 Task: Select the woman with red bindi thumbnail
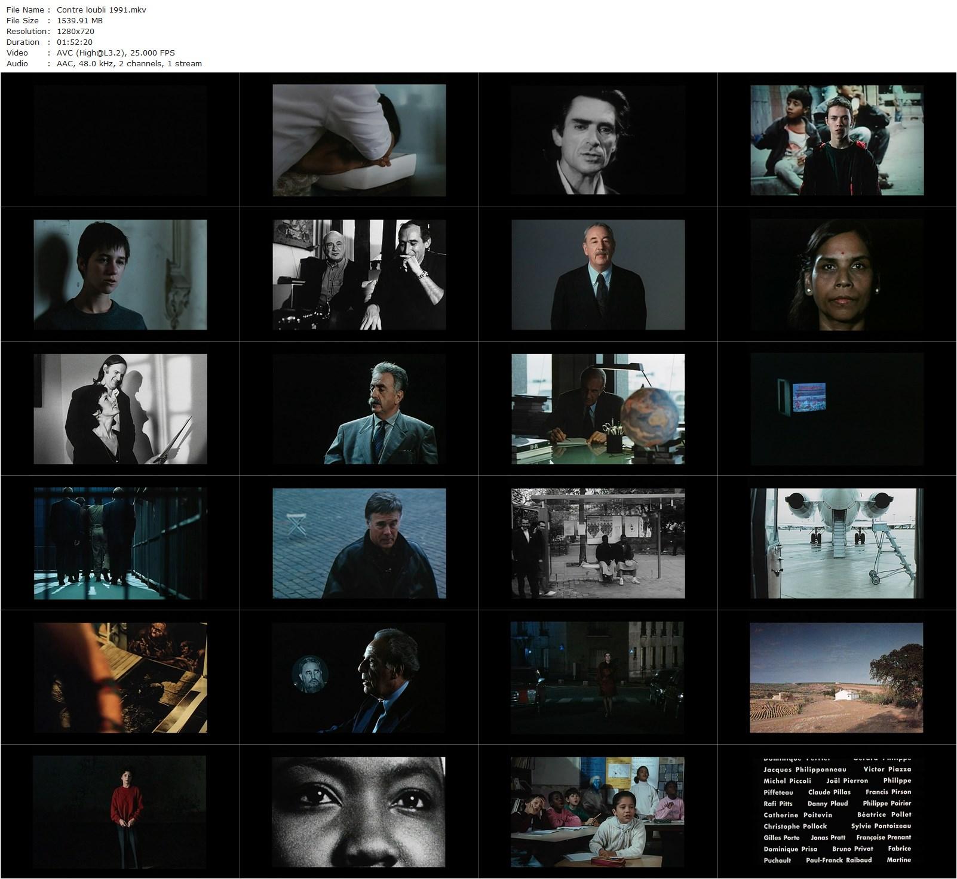pos(836,275)
